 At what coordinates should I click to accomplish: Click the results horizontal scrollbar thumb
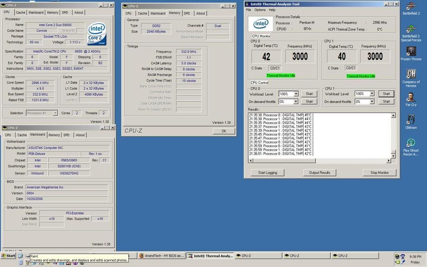coord(284,161)
